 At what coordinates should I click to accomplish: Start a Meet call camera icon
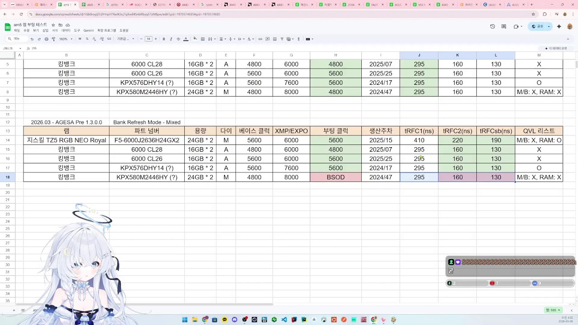coord(516,27)
